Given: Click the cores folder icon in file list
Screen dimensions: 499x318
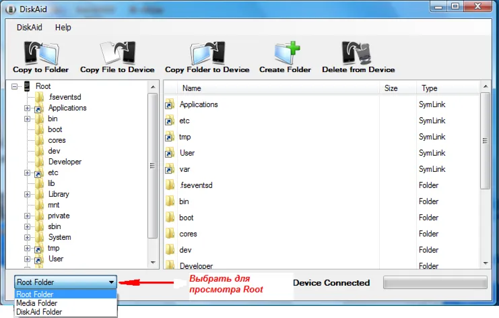Looking at the screenshot, I should [x=170, y=234].
